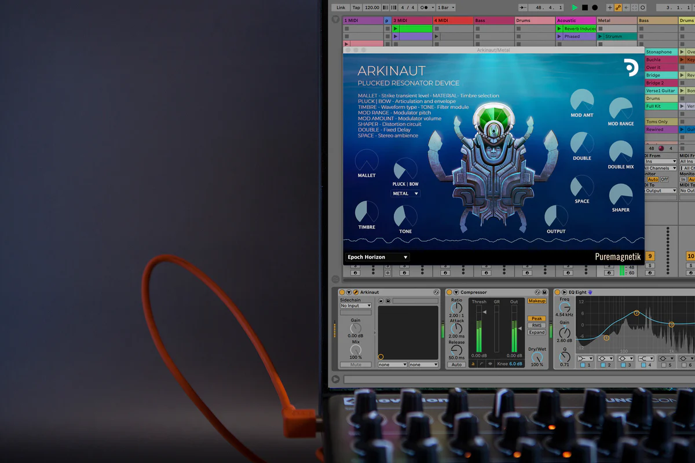Click the TIMBRE knob in Arkinaut

pos(367,212)
